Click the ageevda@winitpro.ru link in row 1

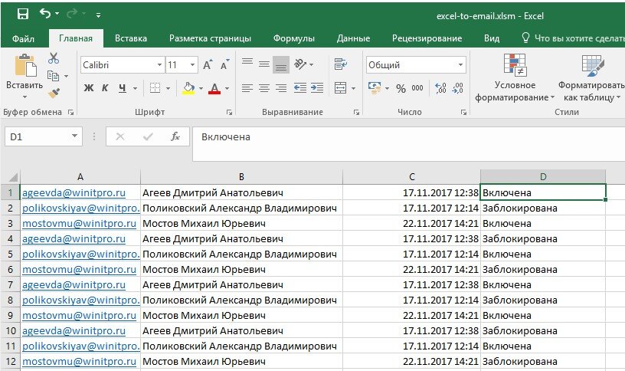coord(74,192)
